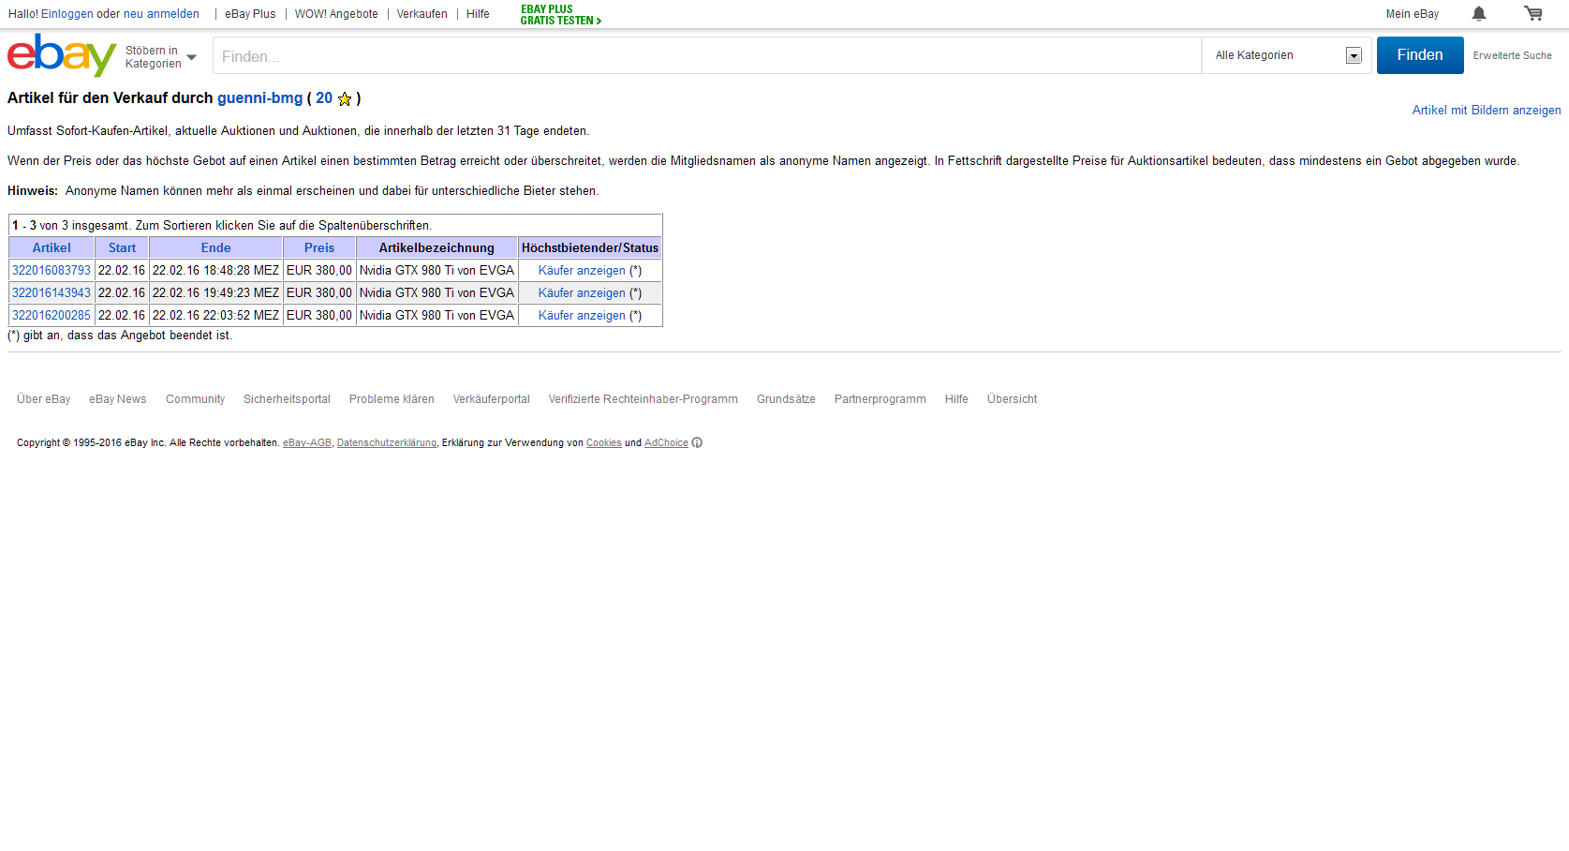Viewport: 1569px width, 851px height.
Task: Open Sicherheitsportal footer link
Action: pyautogui.click(x=287, y=399)
